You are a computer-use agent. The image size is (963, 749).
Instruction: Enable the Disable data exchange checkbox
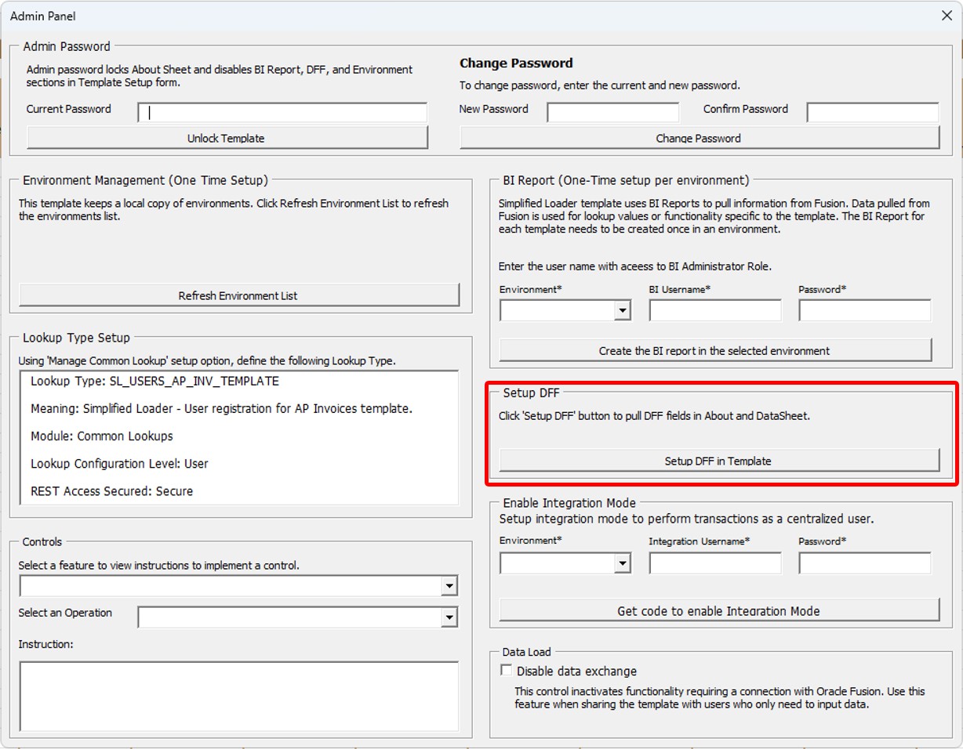click(x=507, y=671)
